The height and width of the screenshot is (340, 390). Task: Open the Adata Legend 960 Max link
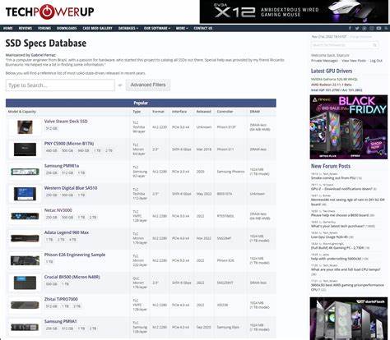pyautogui.click(x=67, y=232)
